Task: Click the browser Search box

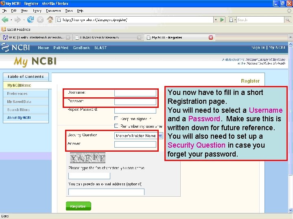Action: pyautogui.click(x=260, y=19)
